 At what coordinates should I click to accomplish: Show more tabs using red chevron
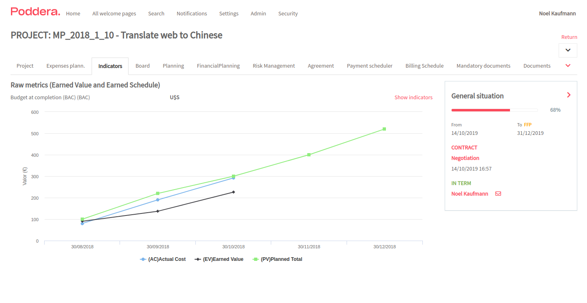pos(568,66)
